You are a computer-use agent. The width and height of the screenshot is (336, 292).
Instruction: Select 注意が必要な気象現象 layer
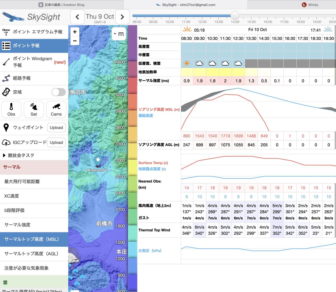(34, 268)
